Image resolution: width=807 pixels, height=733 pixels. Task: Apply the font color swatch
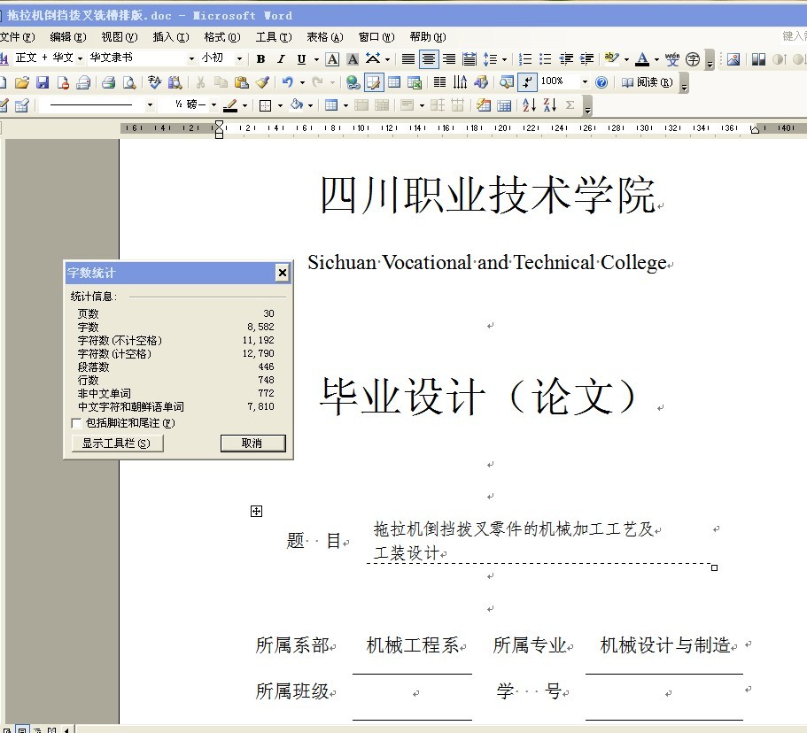(x=642, y=59)
